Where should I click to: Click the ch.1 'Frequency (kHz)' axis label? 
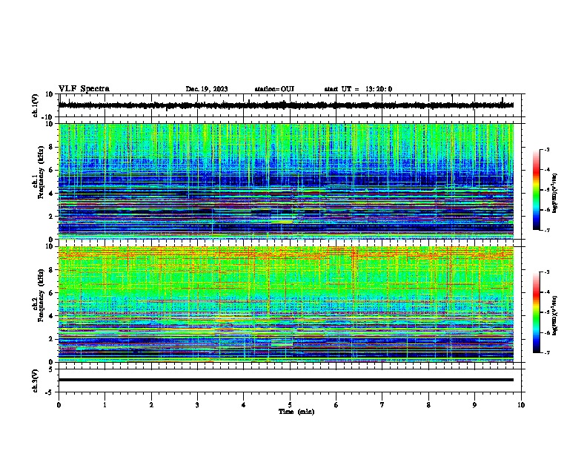point(41,173)
